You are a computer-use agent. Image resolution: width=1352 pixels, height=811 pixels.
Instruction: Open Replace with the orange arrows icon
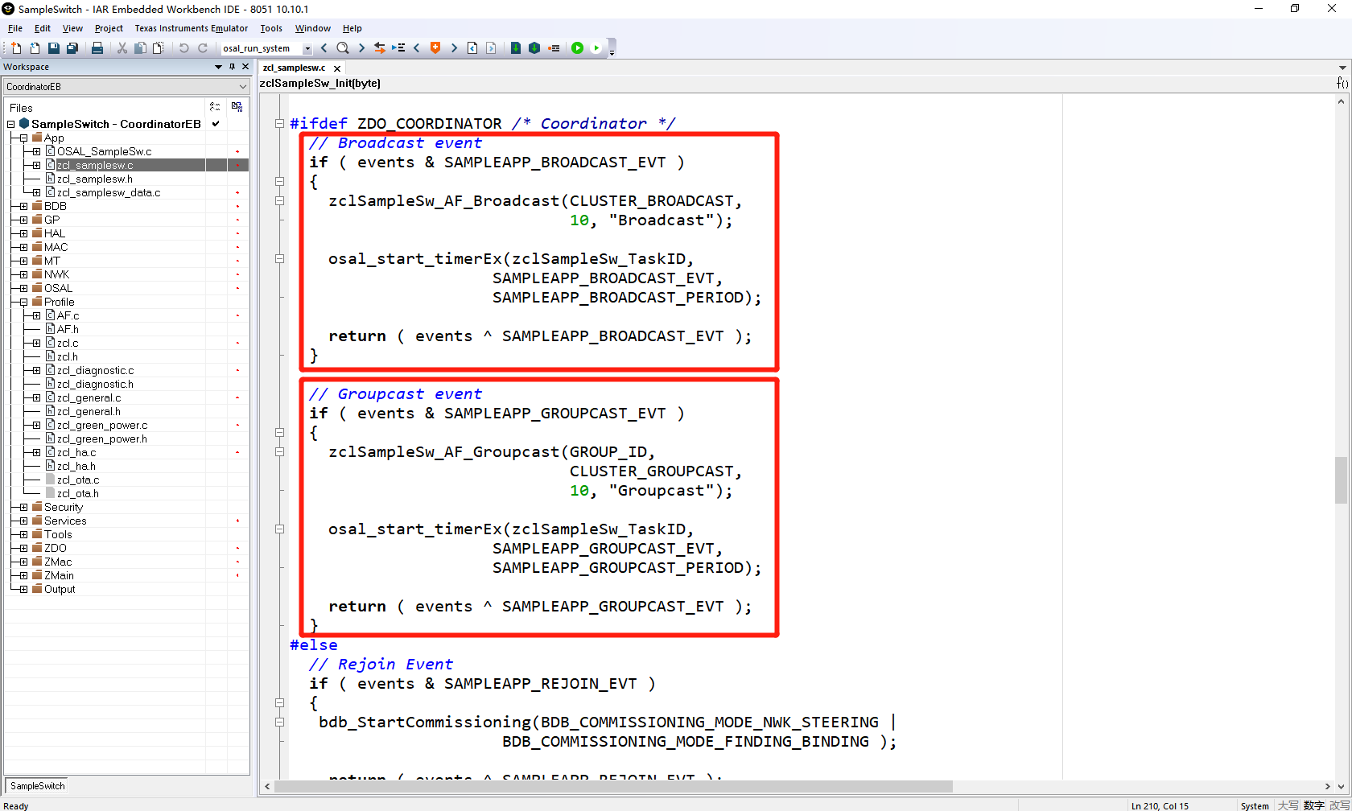pos(380,48)
